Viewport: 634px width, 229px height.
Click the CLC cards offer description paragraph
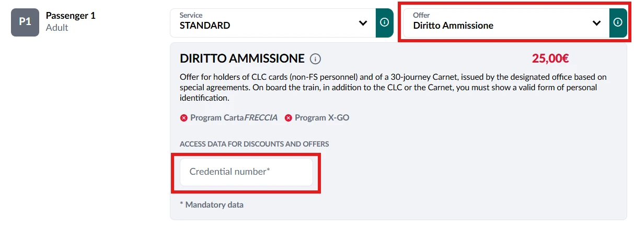point(393,87)
